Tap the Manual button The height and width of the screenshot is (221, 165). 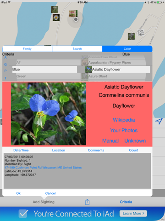[110, 141]
